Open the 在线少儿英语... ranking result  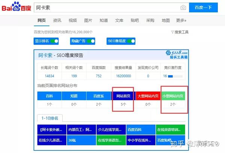pos(52,140)
